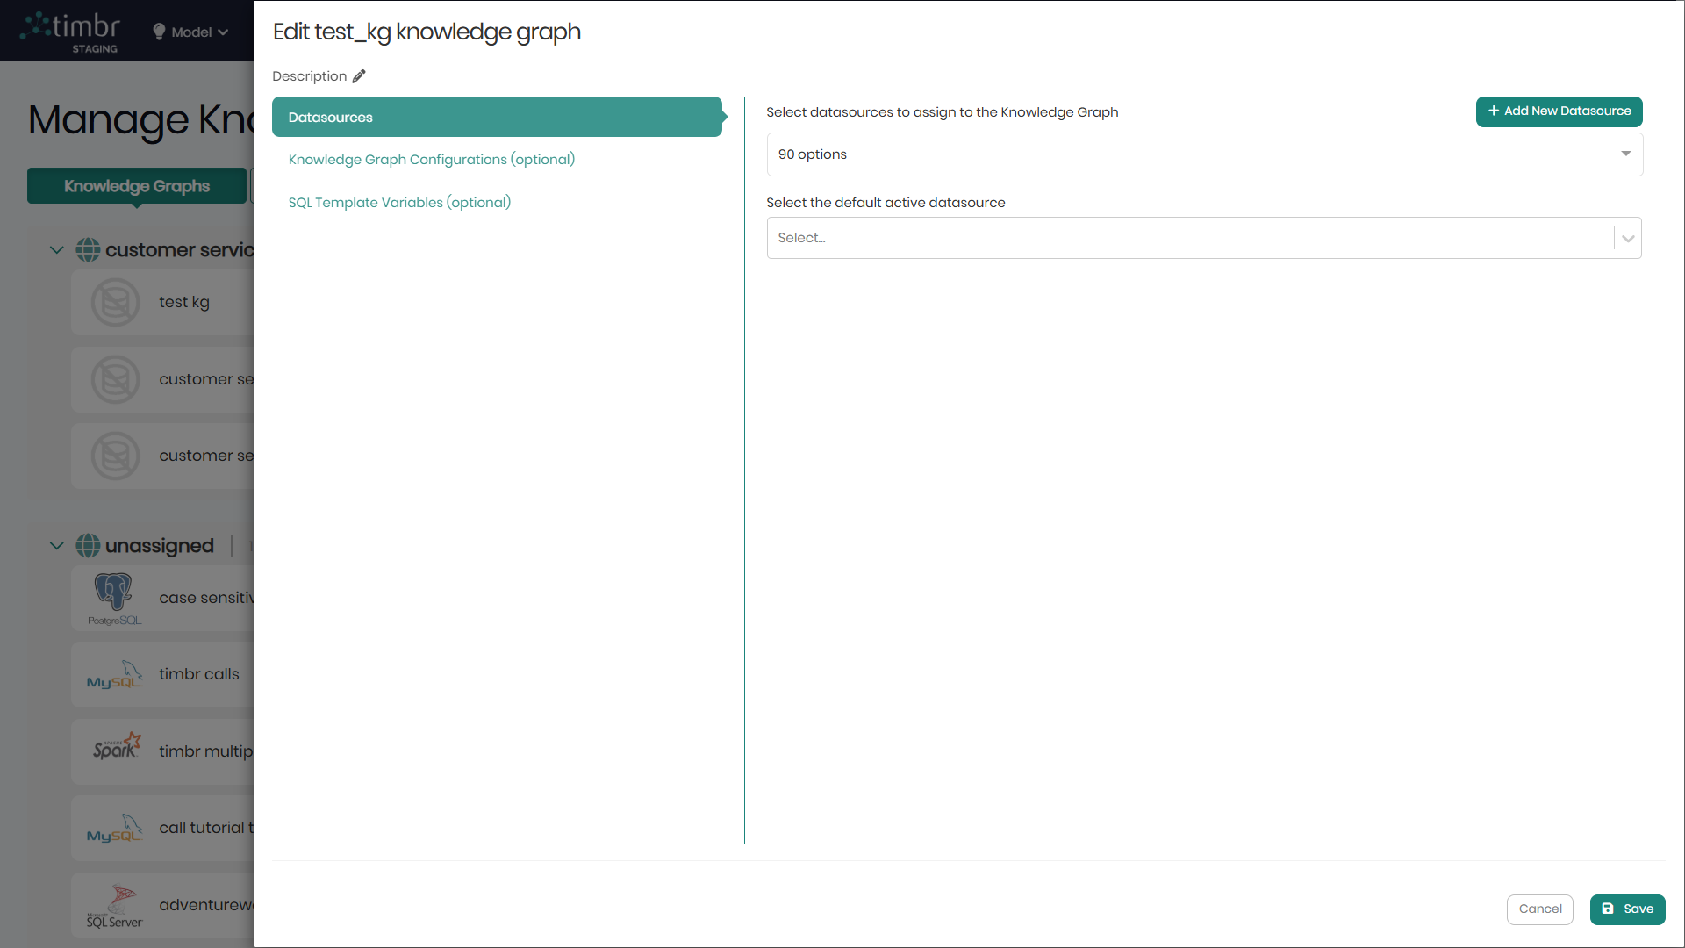1685x948 pixels.
Task: Click the database icon next to test kg
Action: [x=116, y=303]
